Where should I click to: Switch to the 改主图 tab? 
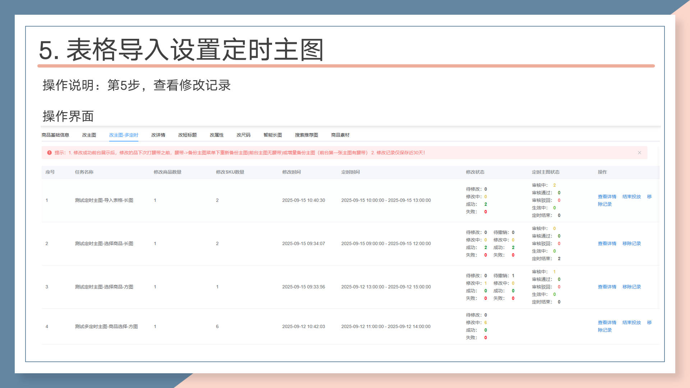pyautogui.click(x=89, y=135)
